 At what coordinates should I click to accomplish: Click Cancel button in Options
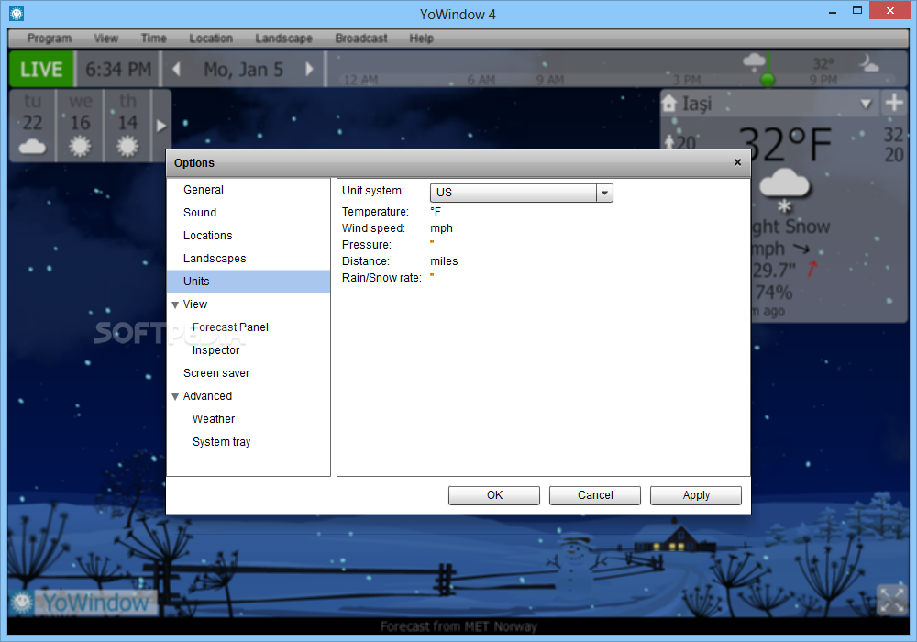[595, 495]
